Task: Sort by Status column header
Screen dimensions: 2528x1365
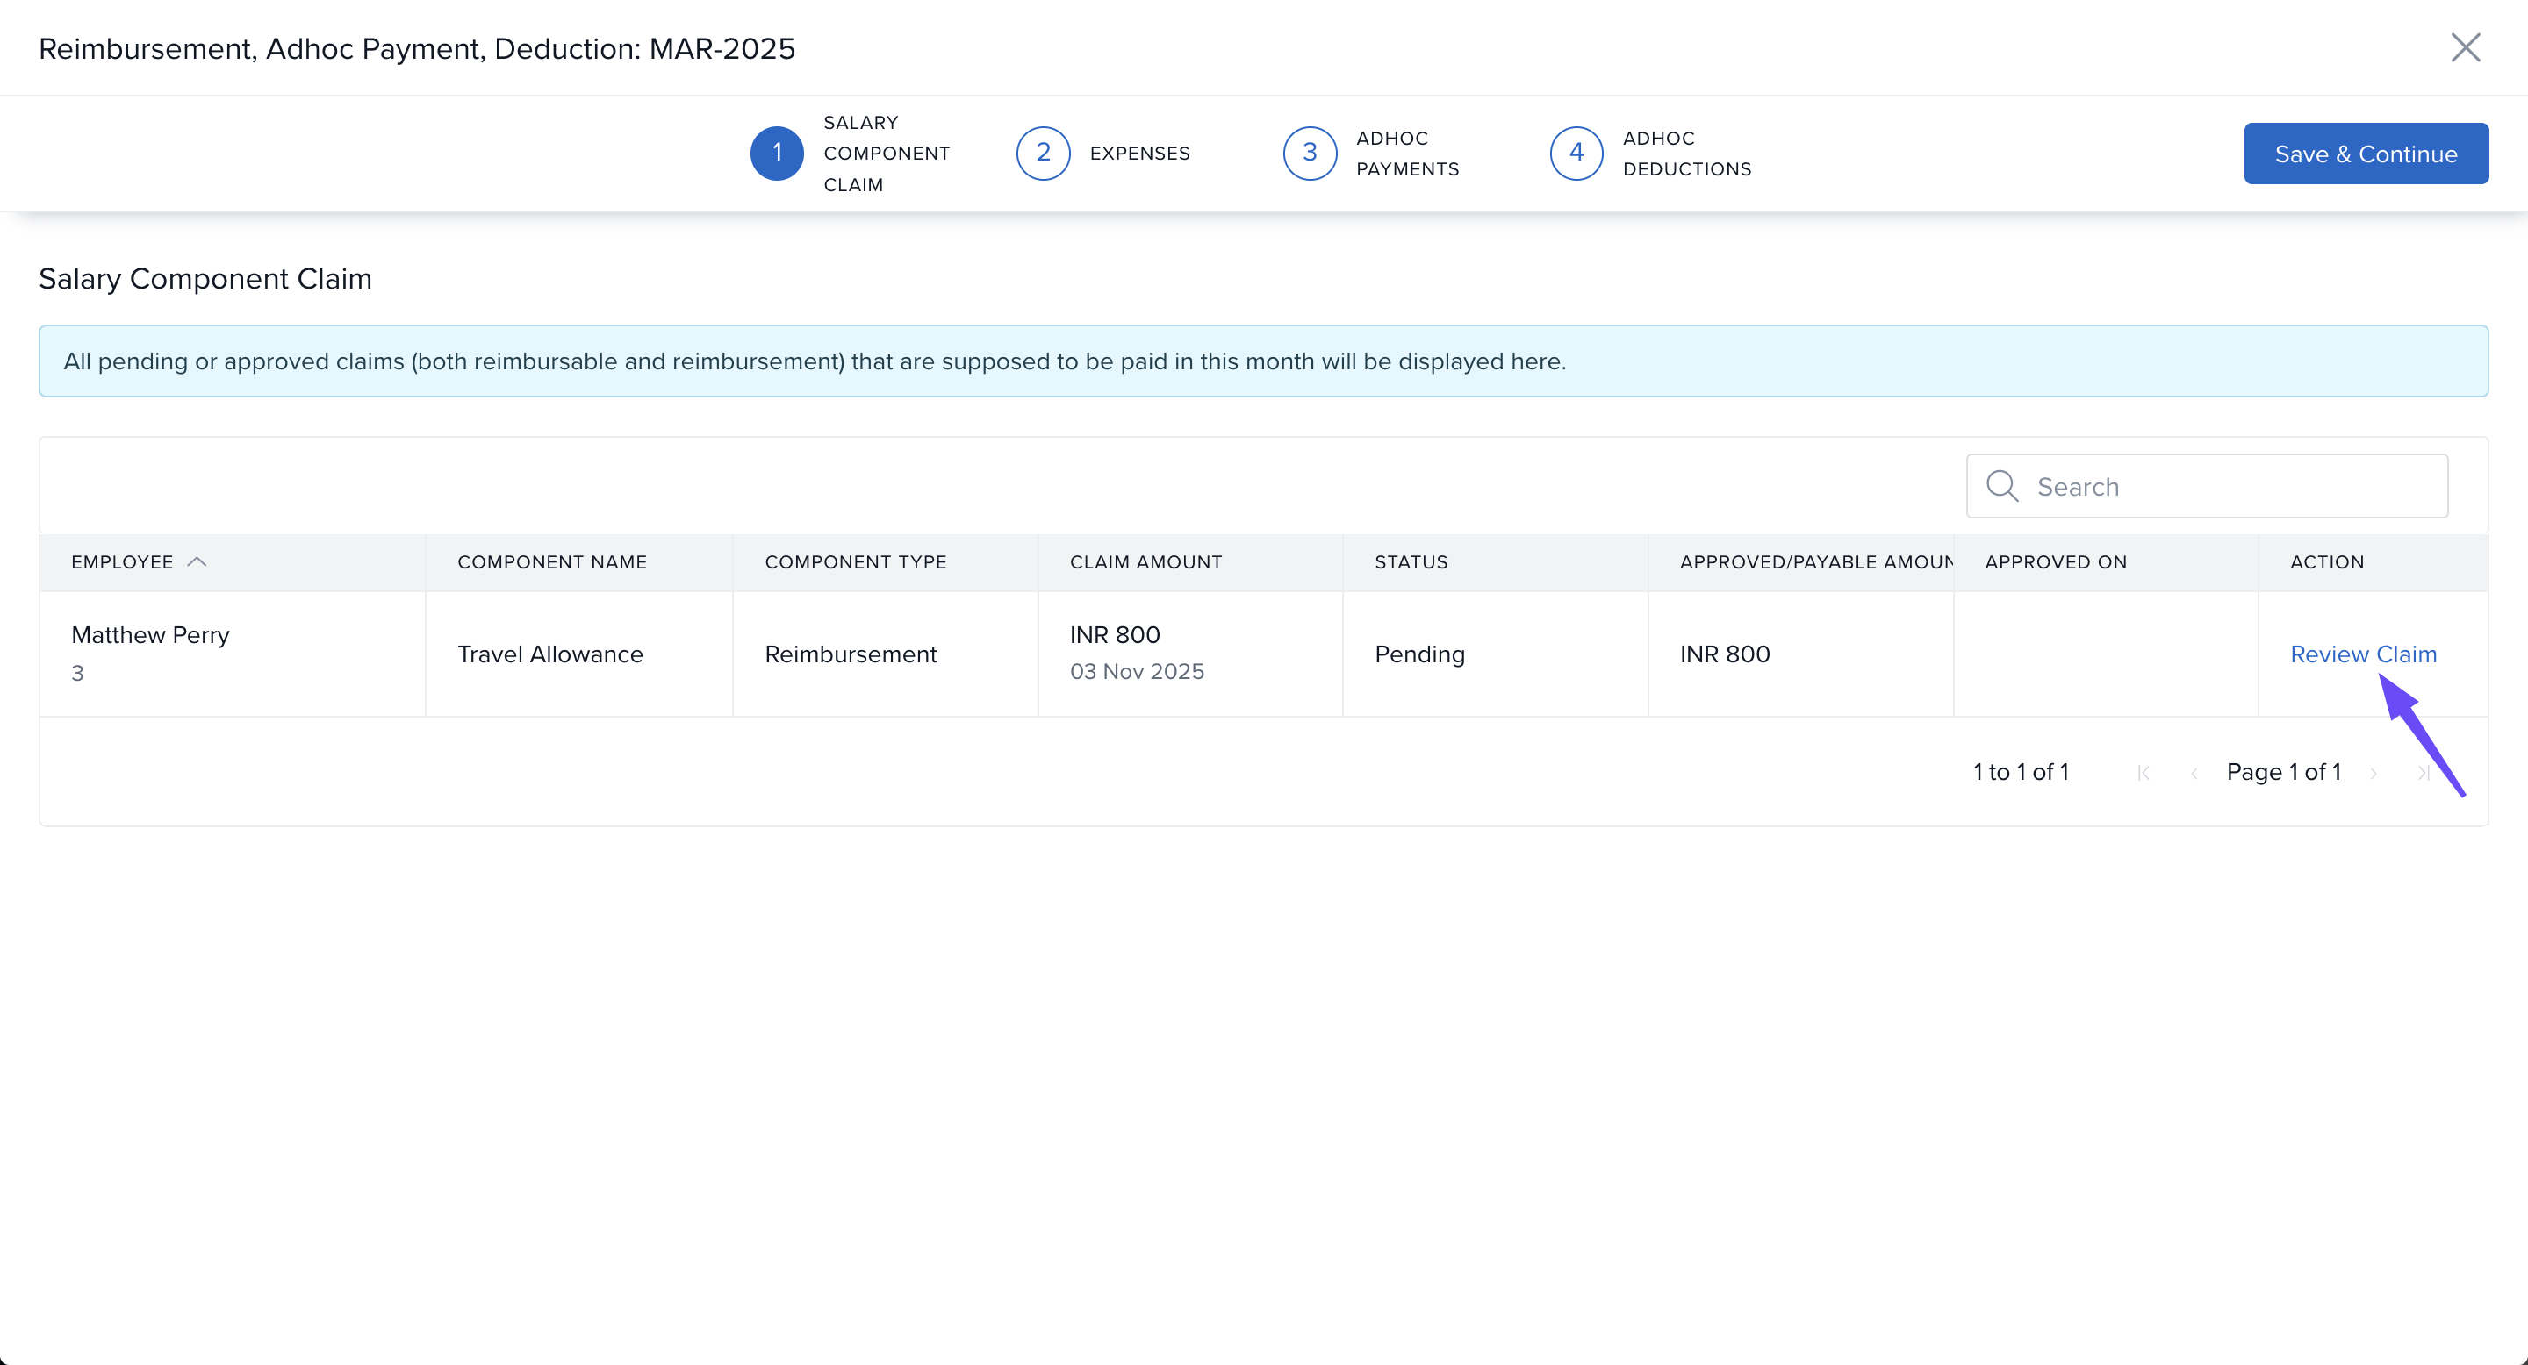Action: coord(1411,562)
